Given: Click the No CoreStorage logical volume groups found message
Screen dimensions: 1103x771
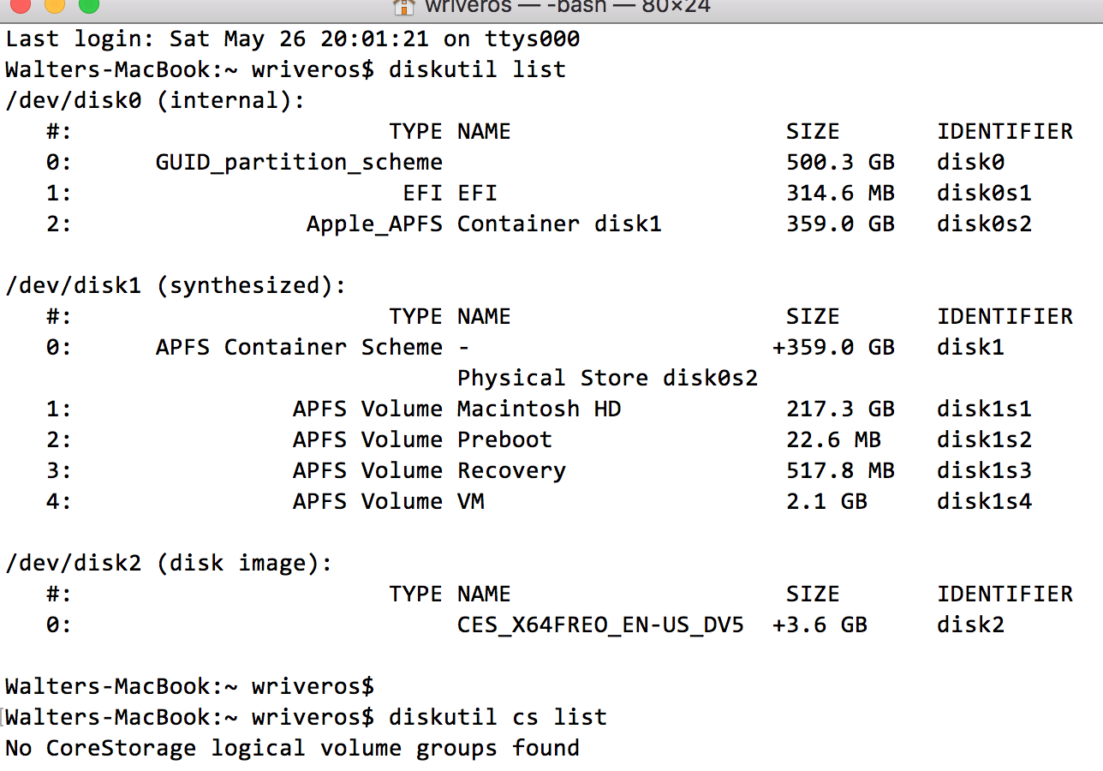Looking at the screenshot, I should [x=291, y=748].
